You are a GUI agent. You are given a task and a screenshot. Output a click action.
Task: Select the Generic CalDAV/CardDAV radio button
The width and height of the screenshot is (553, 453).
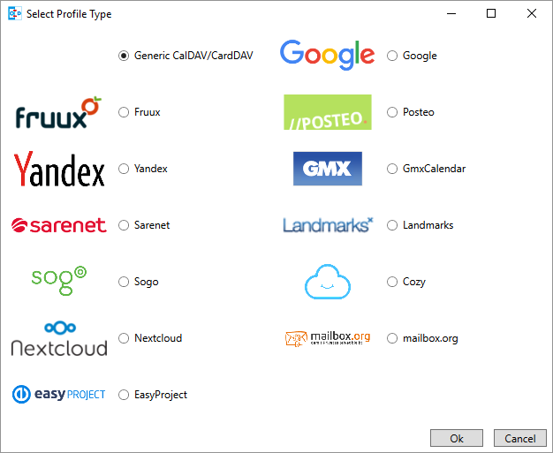tap(124, 56)
